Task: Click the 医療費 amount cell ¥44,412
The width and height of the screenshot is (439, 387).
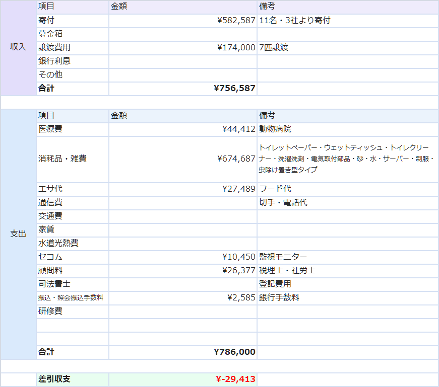Action: pyautogui.click(x=183, y=129)
